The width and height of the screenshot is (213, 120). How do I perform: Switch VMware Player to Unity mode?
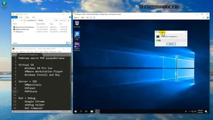94,18
